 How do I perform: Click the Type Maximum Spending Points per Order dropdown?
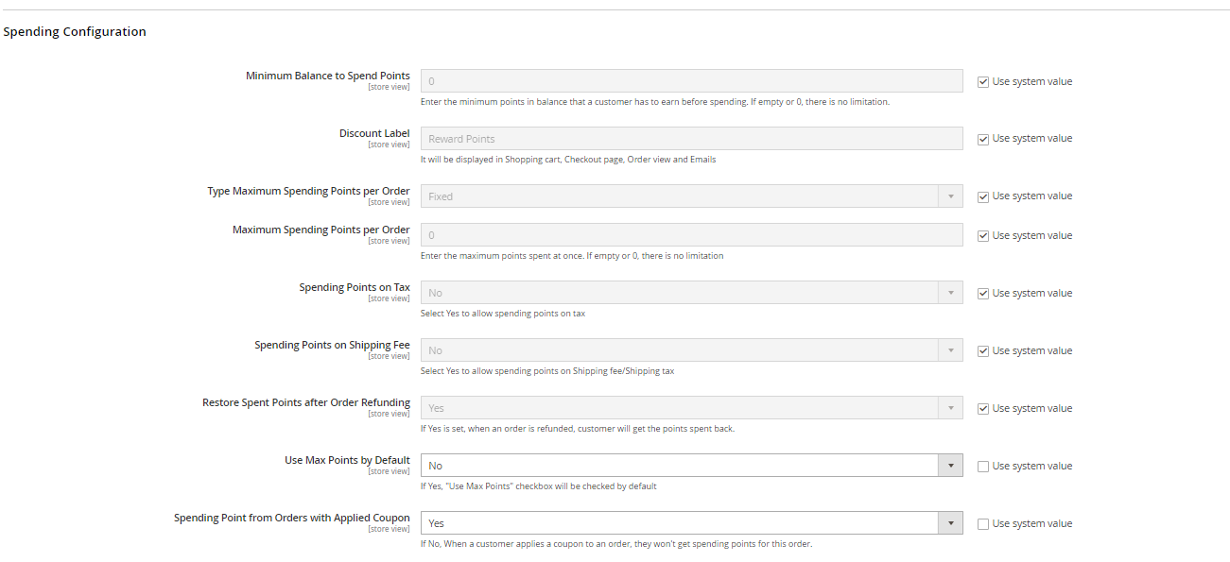coord(691,196)
